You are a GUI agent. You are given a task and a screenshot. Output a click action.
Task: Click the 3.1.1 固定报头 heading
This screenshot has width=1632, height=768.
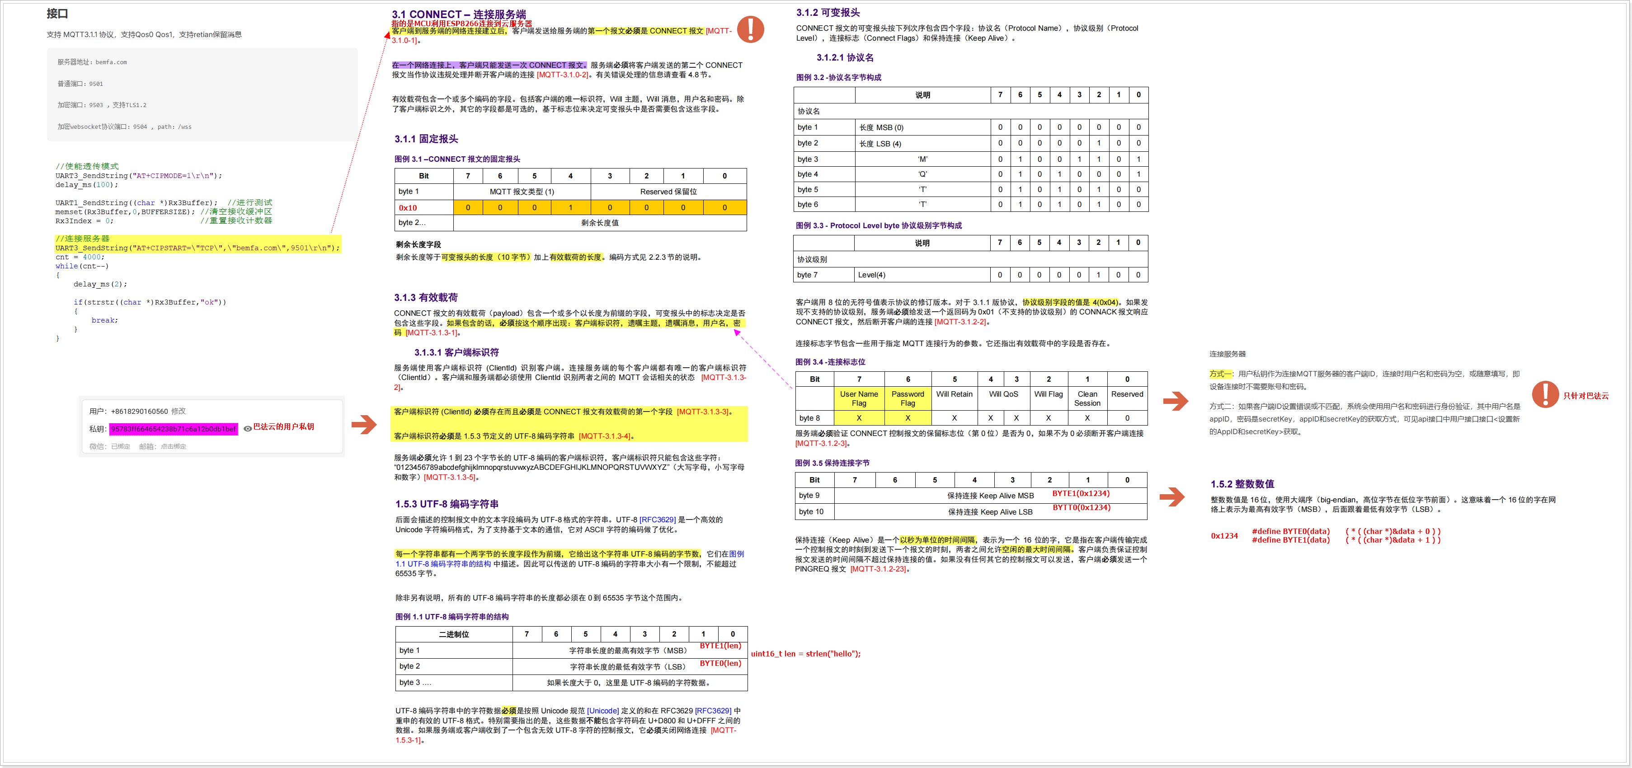[426, 139]
